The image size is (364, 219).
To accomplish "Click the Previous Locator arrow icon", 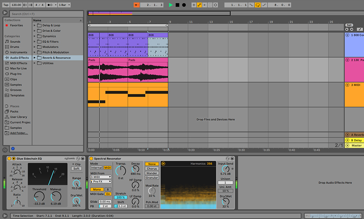I will pyautogui.click(x=347, y=29).
